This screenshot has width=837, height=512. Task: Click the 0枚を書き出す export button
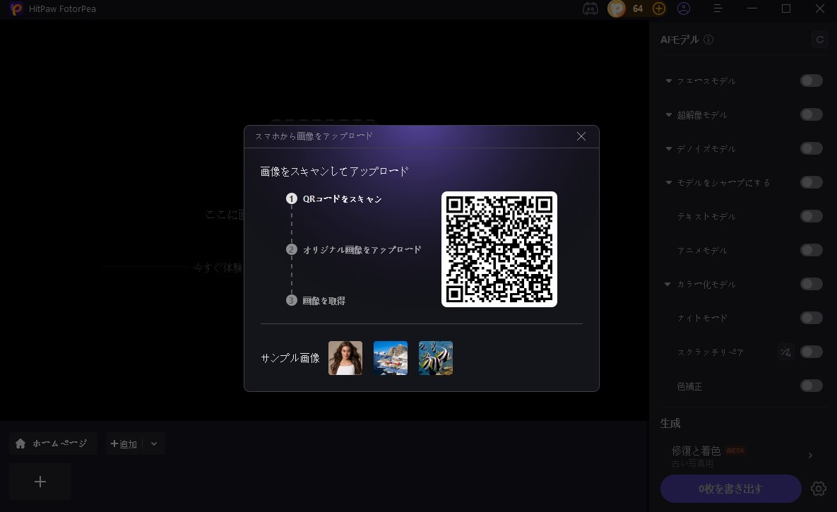click(731, 489)
